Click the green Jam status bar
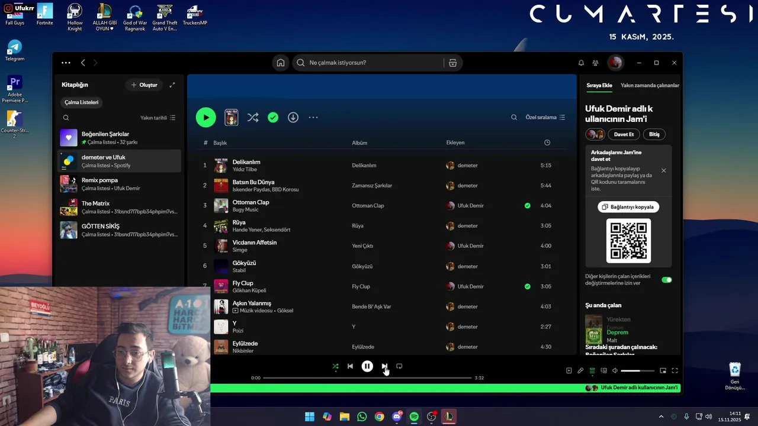Screen dimensions: 758x426 [x=445, y=388]
